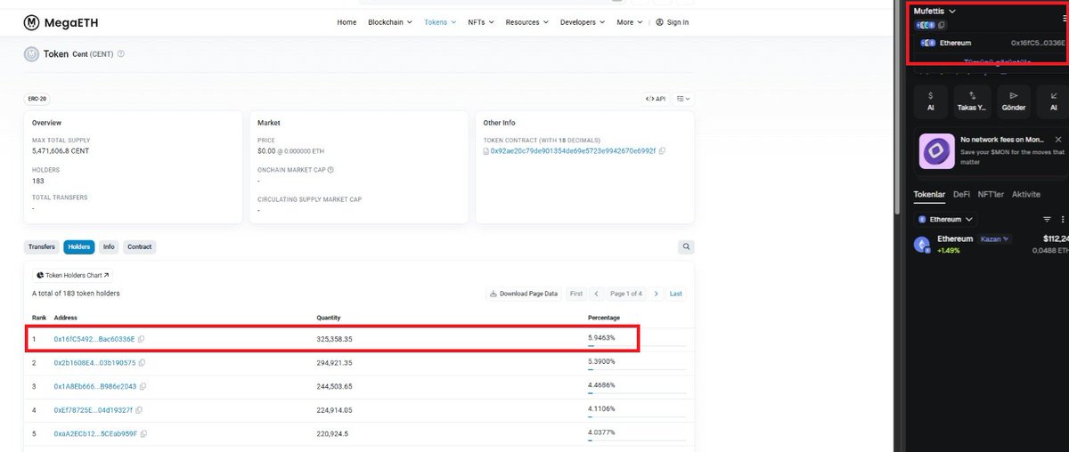This screenshot has height=452, width=1069.
Task: Go to previous page arrow
Action: [599, 294]
